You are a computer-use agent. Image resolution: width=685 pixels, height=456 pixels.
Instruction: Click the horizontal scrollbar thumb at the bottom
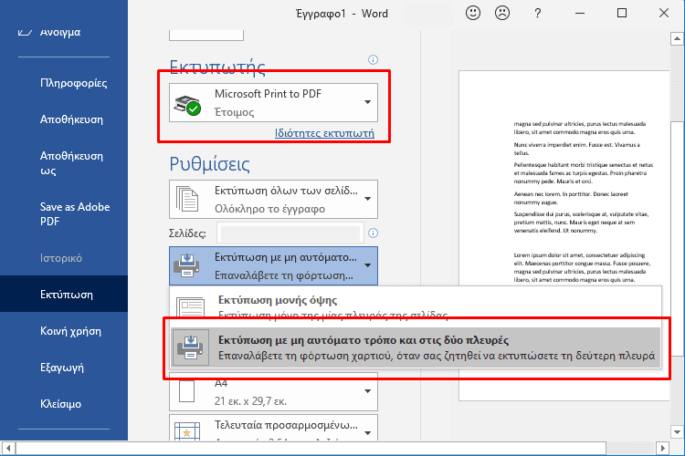pyautogui.click(x=311, y=448)
